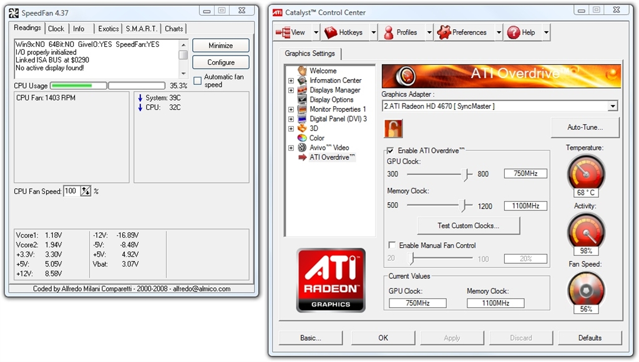Expand the 3D node
639x362 pixels.
click(x=291, y=129)
